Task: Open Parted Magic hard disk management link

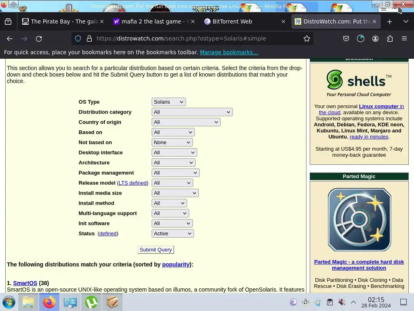Action: (x=359, y=265)
